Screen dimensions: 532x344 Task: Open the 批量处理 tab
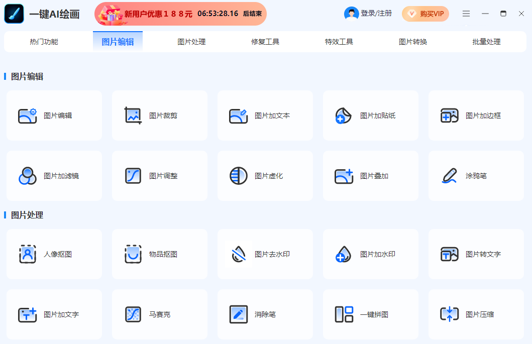(485, 43)
